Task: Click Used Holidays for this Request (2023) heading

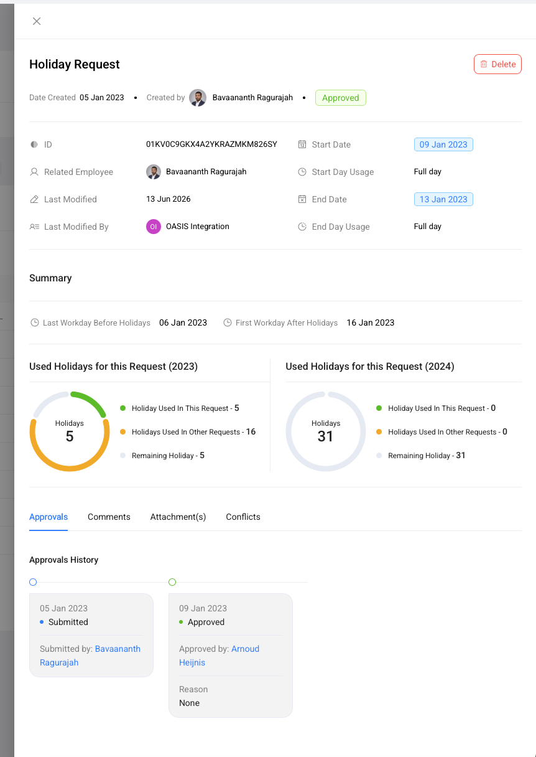Action: tap(114, 367)
